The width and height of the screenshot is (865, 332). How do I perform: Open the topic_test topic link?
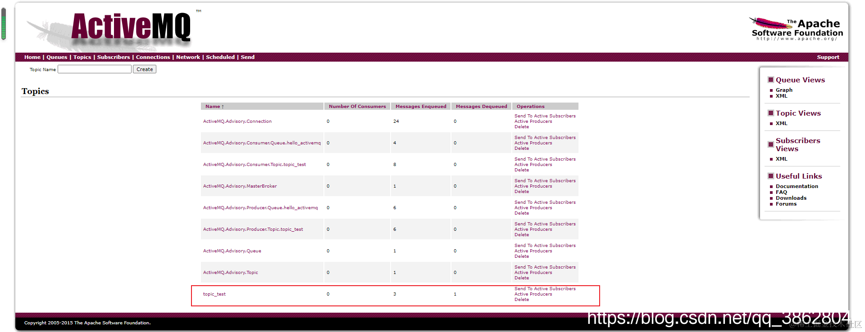point(214,294)
